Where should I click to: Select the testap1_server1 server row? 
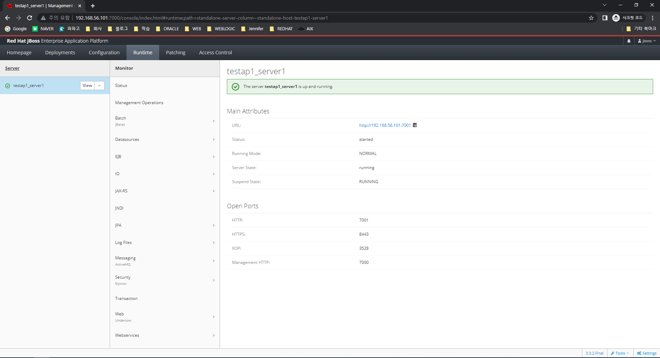55,86
